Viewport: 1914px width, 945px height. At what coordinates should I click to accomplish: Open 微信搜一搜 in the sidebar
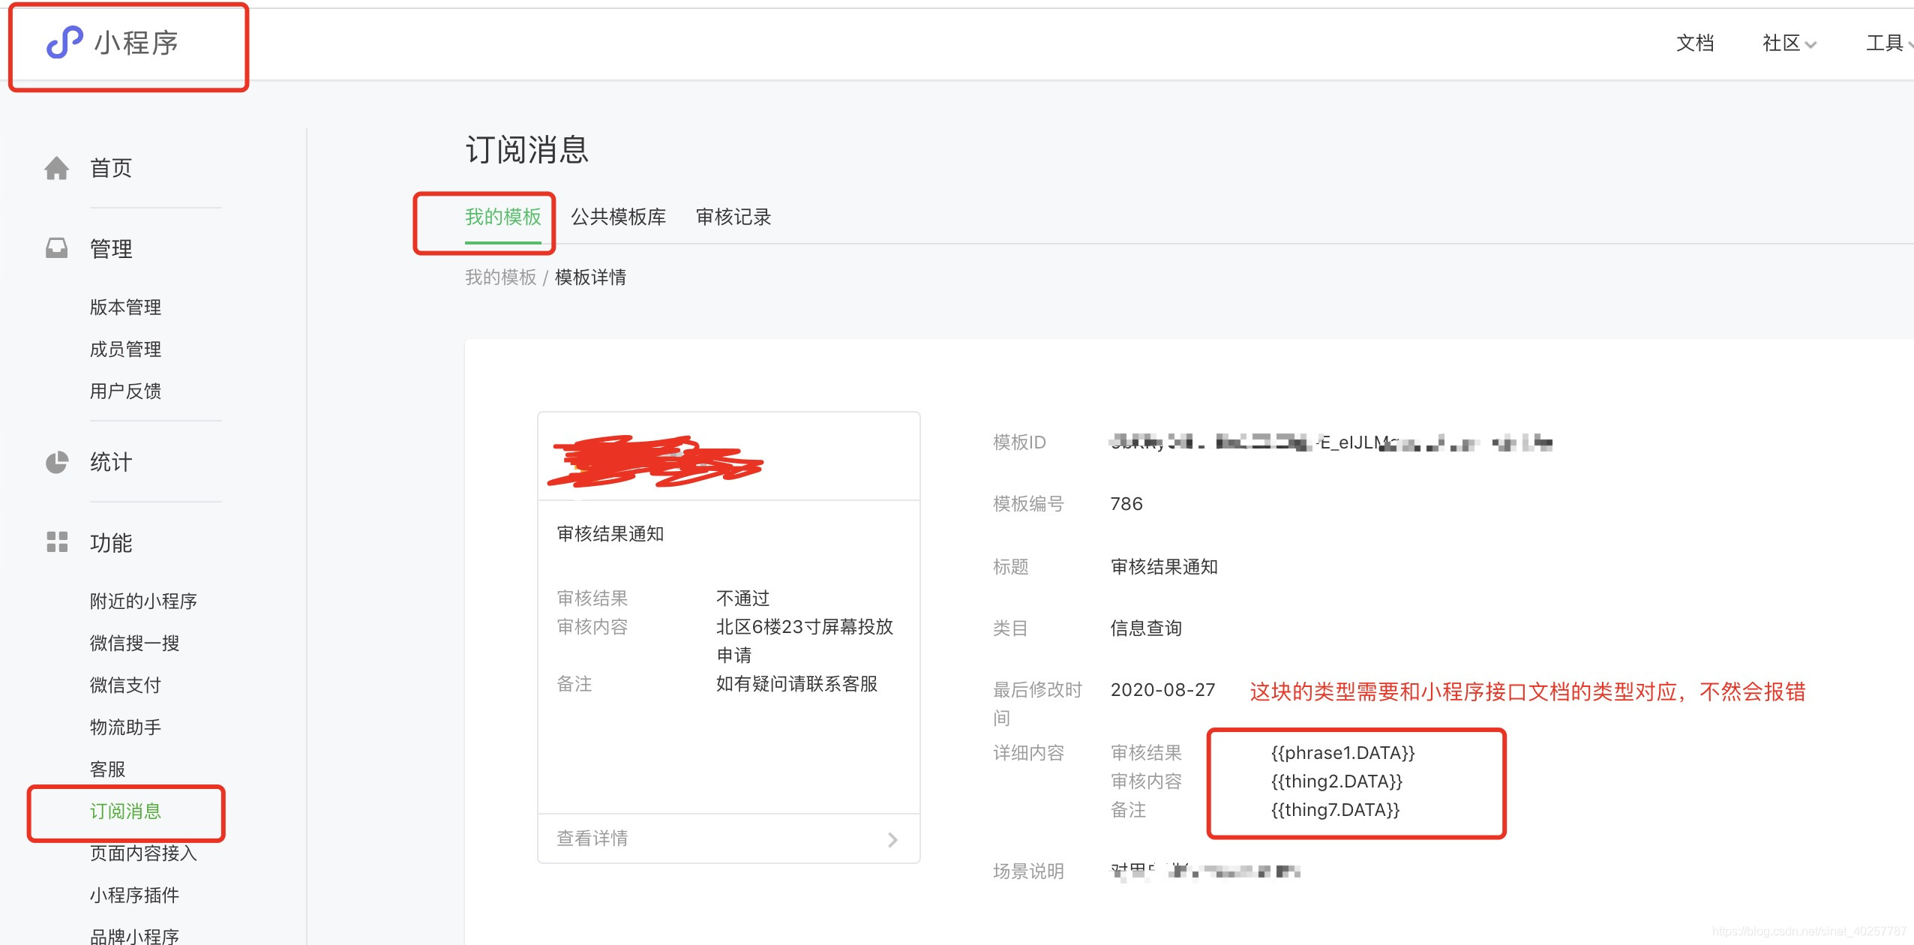(x=134, y=643)
